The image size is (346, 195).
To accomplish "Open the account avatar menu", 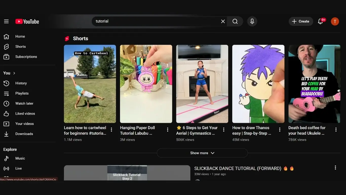I will click(x=335, y=21).
